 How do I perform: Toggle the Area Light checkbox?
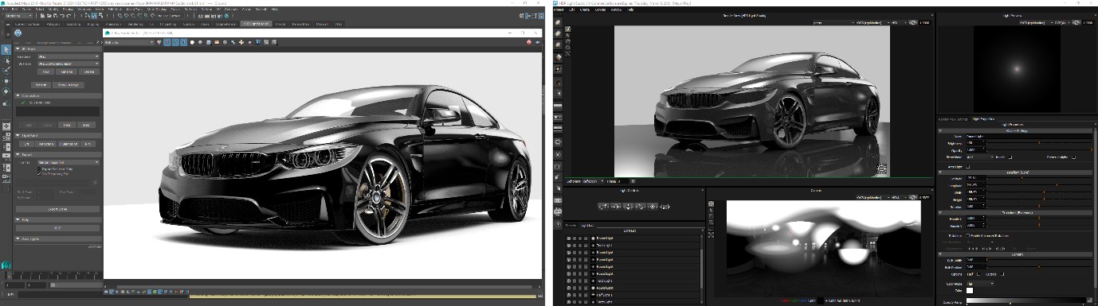(x=968, y=166)
